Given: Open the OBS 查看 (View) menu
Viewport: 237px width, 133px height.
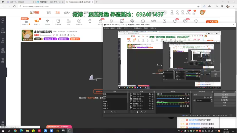Looking at the screenshot, I should (x=120, y=28).
